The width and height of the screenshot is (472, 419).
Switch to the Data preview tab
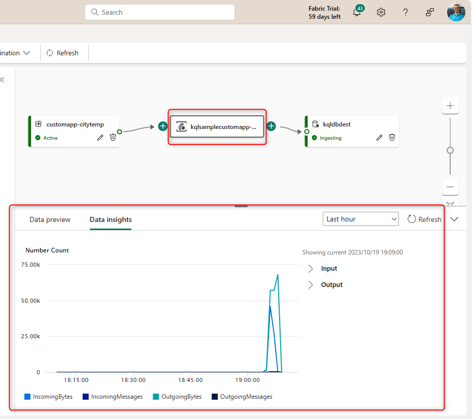(x=50, y=219)
